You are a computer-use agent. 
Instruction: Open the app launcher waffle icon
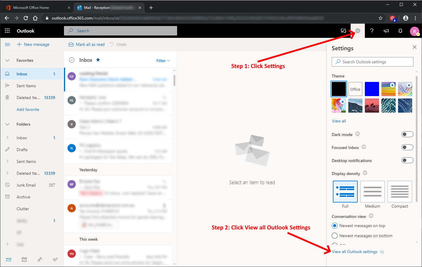coord(7,31)
